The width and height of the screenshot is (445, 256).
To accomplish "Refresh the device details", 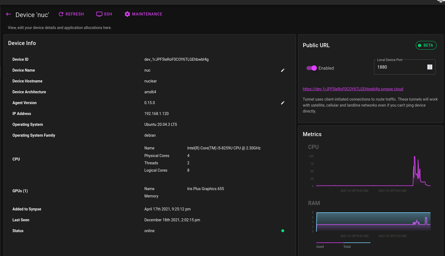I will [x=71, y=14].
